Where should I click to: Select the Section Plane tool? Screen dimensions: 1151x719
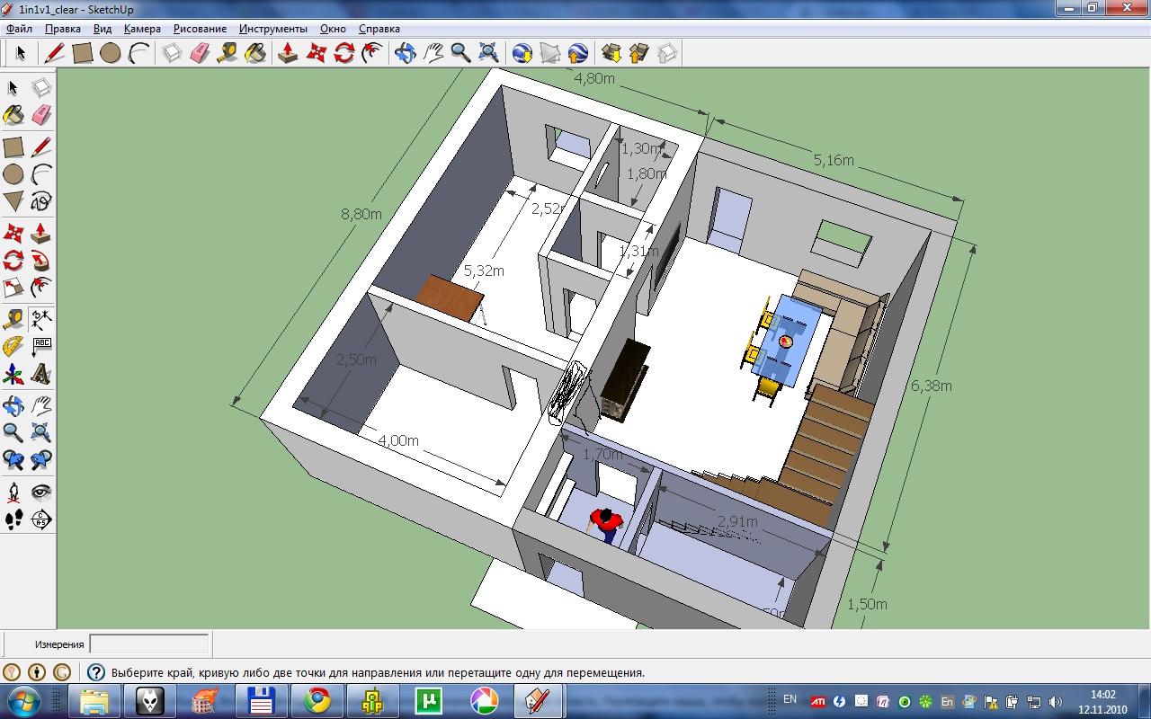[40, 519]
